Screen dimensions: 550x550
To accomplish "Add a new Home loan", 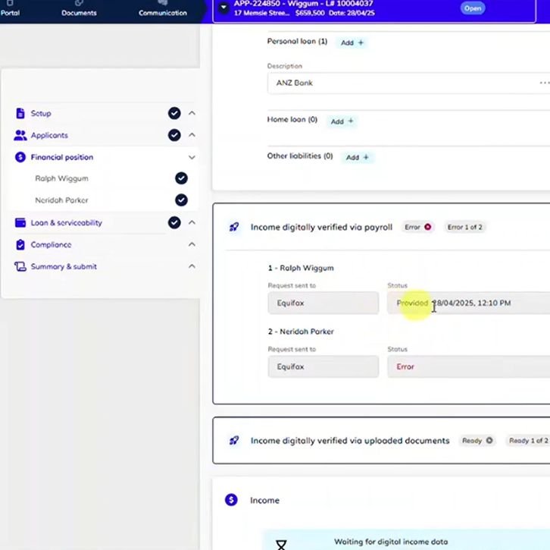I will pos(342,121).
